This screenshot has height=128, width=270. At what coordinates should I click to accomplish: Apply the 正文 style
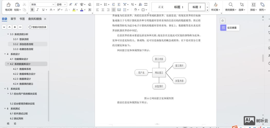(x=161, y=7)
